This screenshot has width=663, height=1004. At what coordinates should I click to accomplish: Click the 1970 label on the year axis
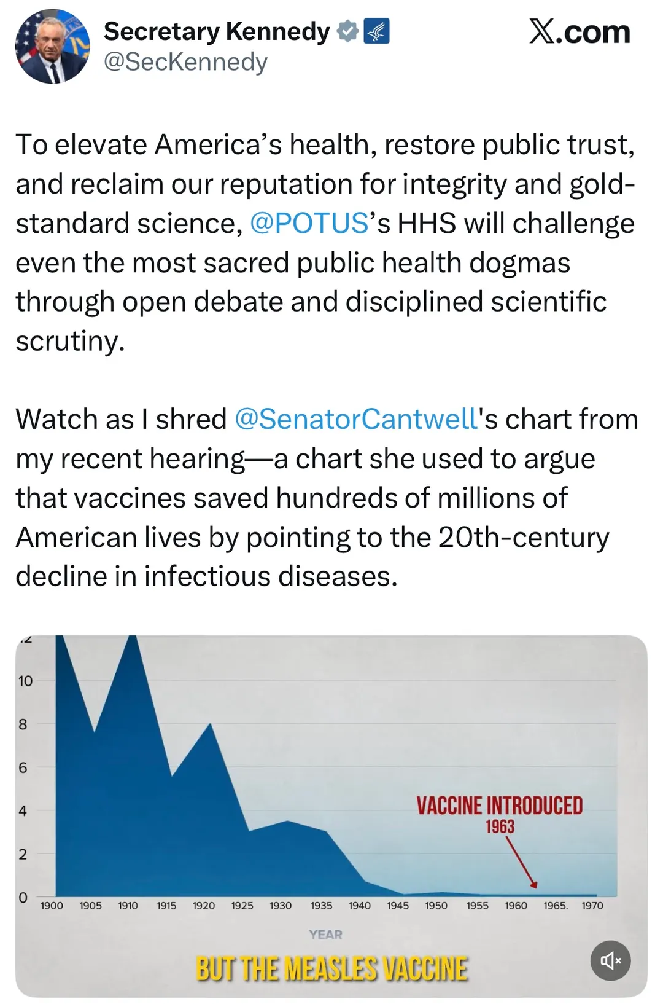point(592,906)
